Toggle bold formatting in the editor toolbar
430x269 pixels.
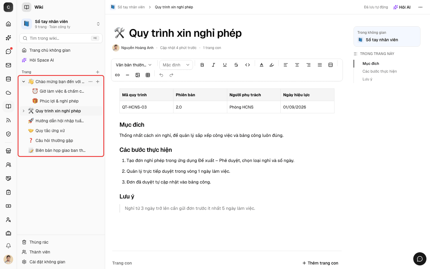(x=202, y=65)
